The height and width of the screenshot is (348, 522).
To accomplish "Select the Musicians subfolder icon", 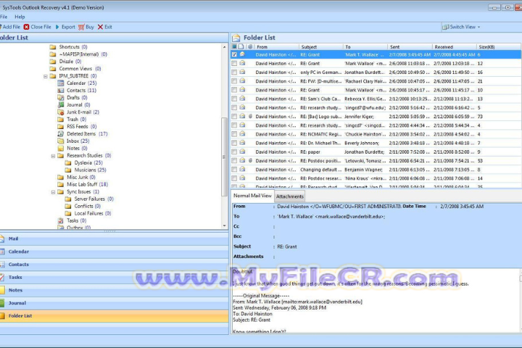I will click(68, 170).
